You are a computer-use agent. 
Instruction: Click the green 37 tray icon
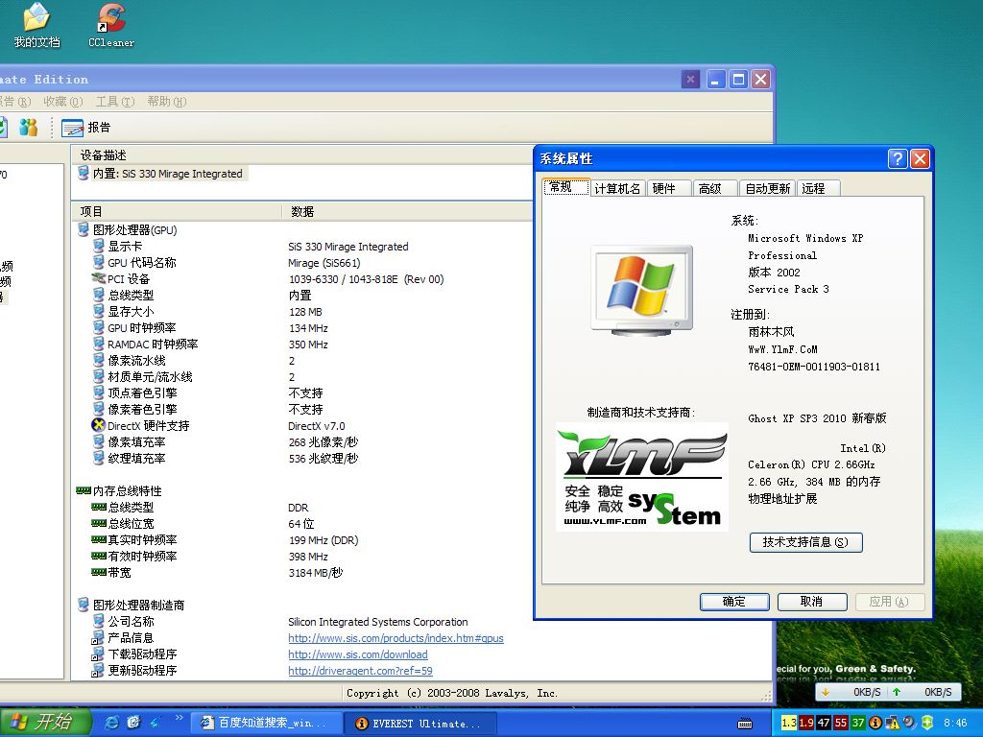(857, 723)
